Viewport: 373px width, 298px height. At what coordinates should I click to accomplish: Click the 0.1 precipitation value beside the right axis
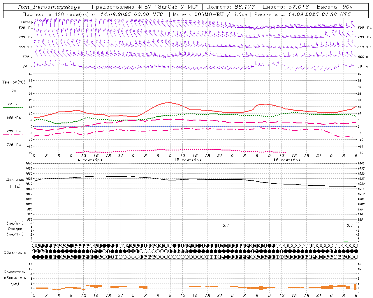350,226
